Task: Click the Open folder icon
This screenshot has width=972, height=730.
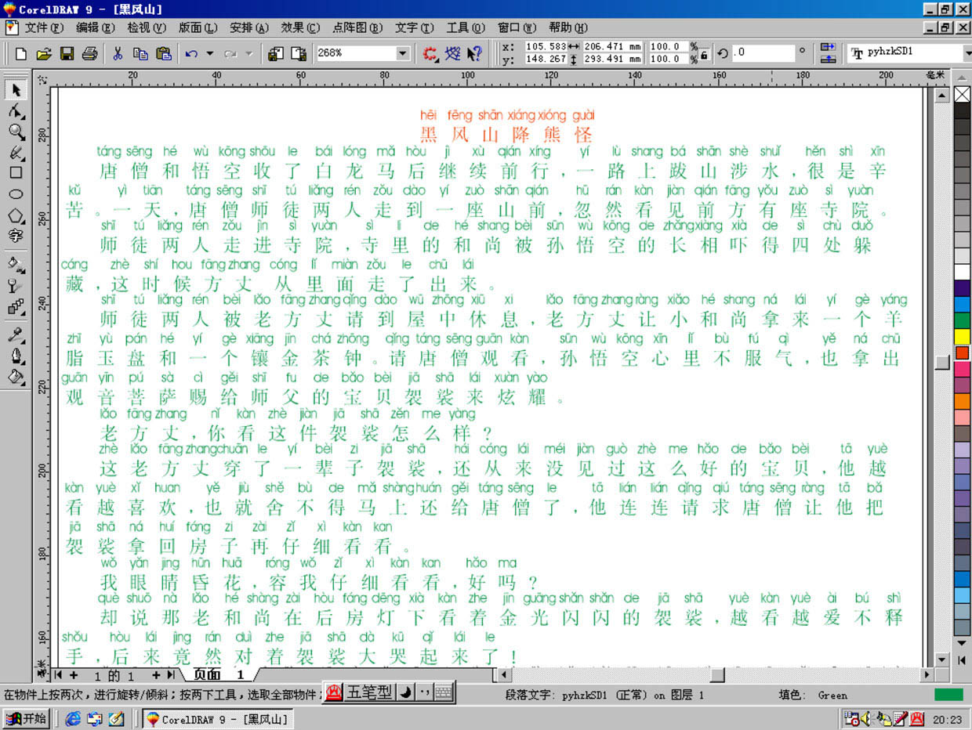Action: coord(44,54)
